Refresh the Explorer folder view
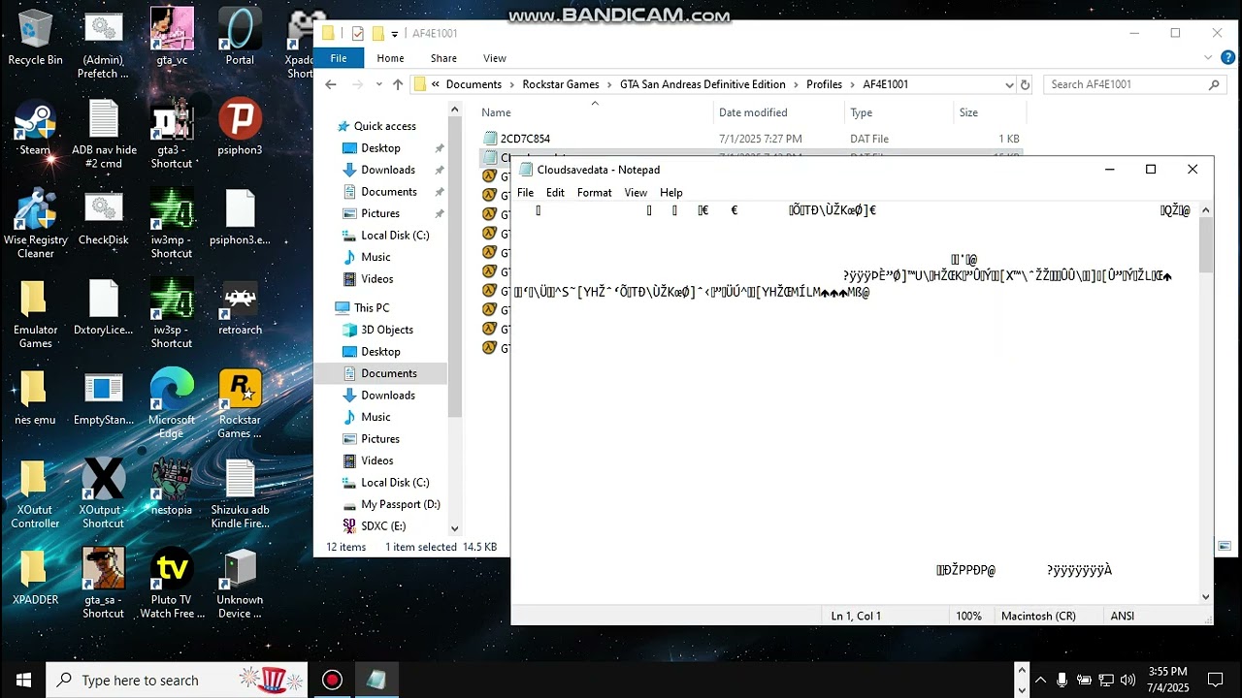Screen dimensions: 1242x698 pos(1025,84)
